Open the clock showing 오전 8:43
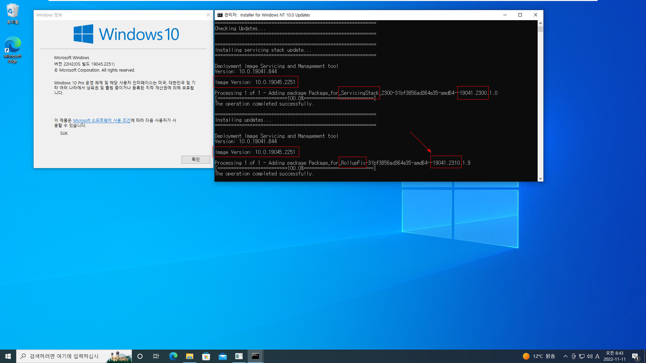The height and width of the screenshot is (363, 646). pos(614,356)
